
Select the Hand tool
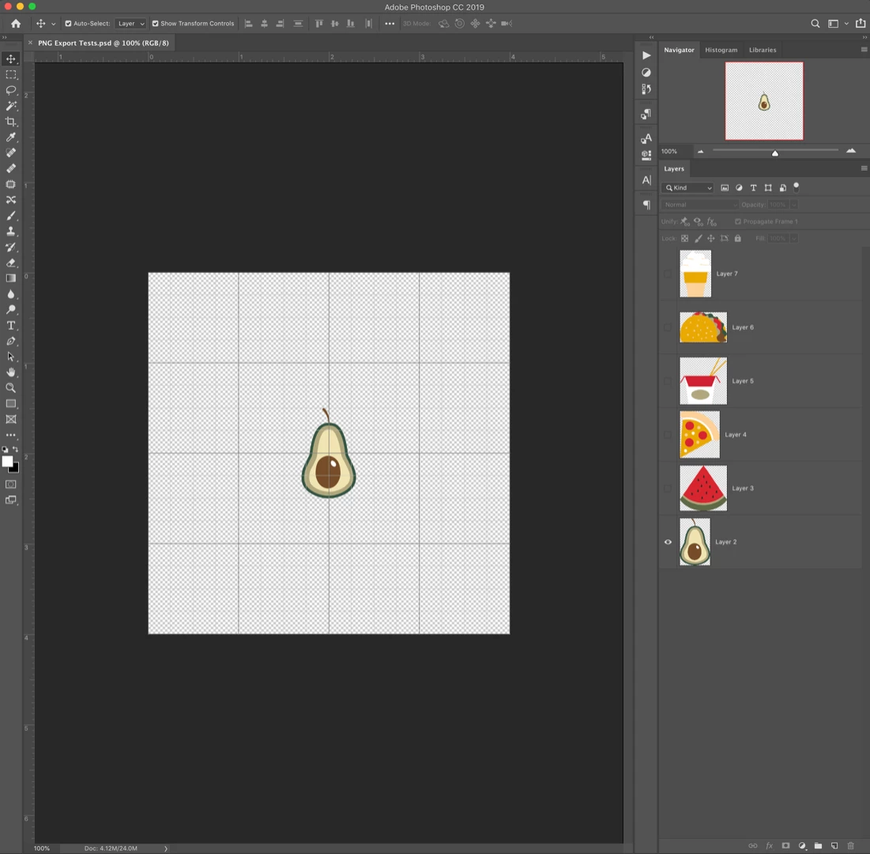10,372
